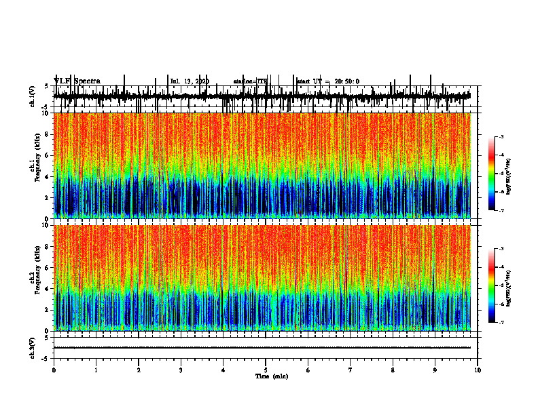The height and width of the screenshot is (415, 538).
Task: Click ch.1 spectrogram frequency tick '2'
Action: [48, 197]
